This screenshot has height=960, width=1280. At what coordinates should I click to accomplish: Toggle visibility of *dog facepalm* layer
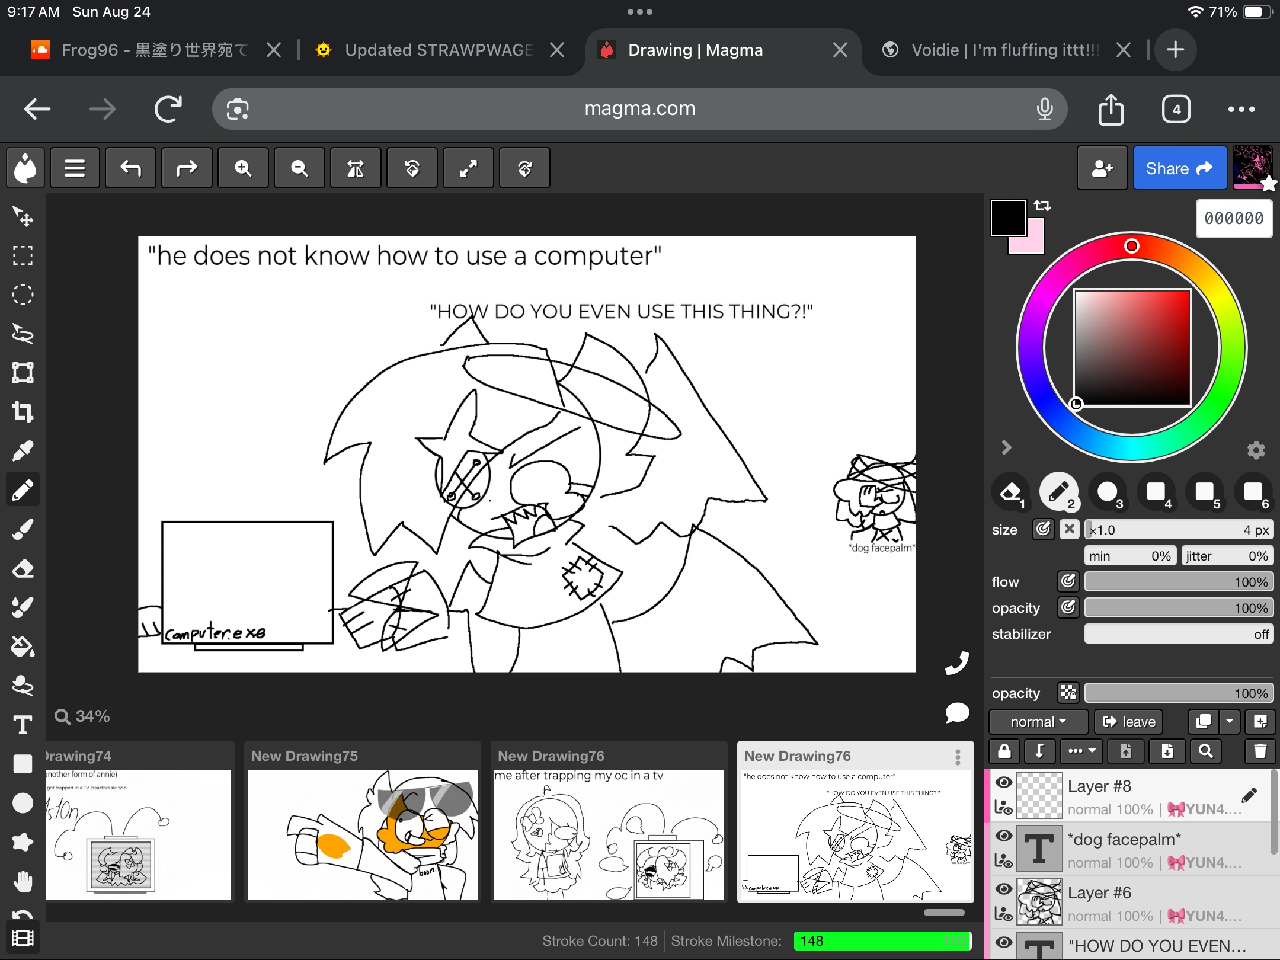click(x=1003, y=836)
